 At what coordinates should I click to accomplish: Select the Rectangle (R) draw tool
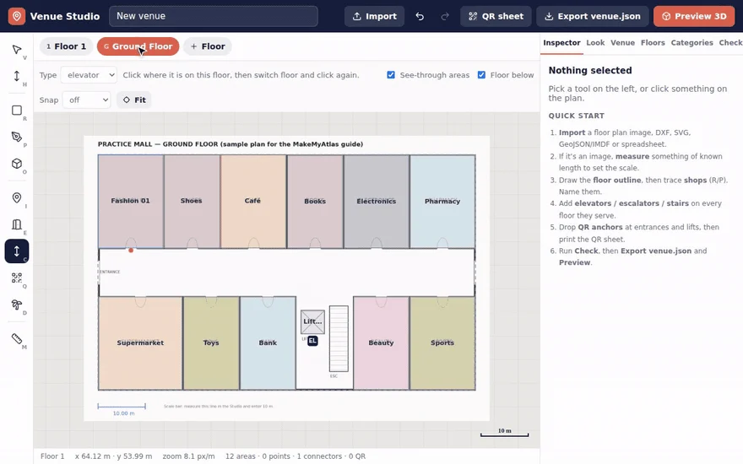click(17, 111)
